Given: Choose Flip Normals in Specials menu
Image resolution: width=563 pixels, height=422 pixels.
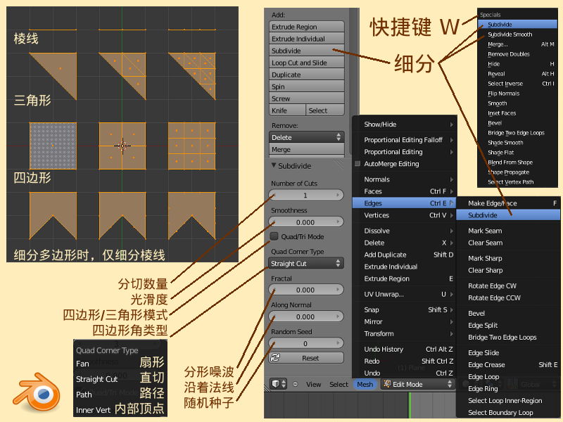Looking at the screenshot, I should [517, 94].
